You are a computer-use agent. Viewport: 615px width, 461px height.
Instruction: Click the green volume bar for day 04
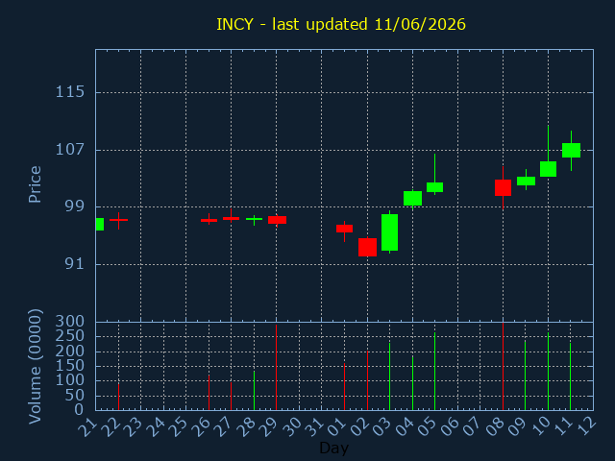click(x=412, y=383)
